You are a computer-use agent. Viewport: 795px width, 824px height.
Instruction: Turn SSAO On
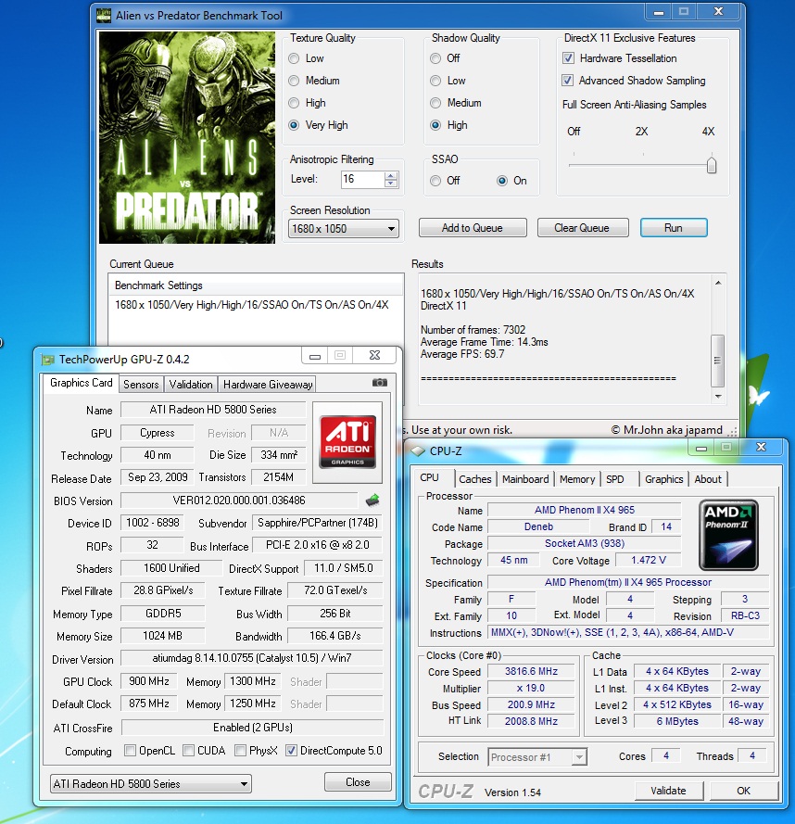click(x=502, y=181)
